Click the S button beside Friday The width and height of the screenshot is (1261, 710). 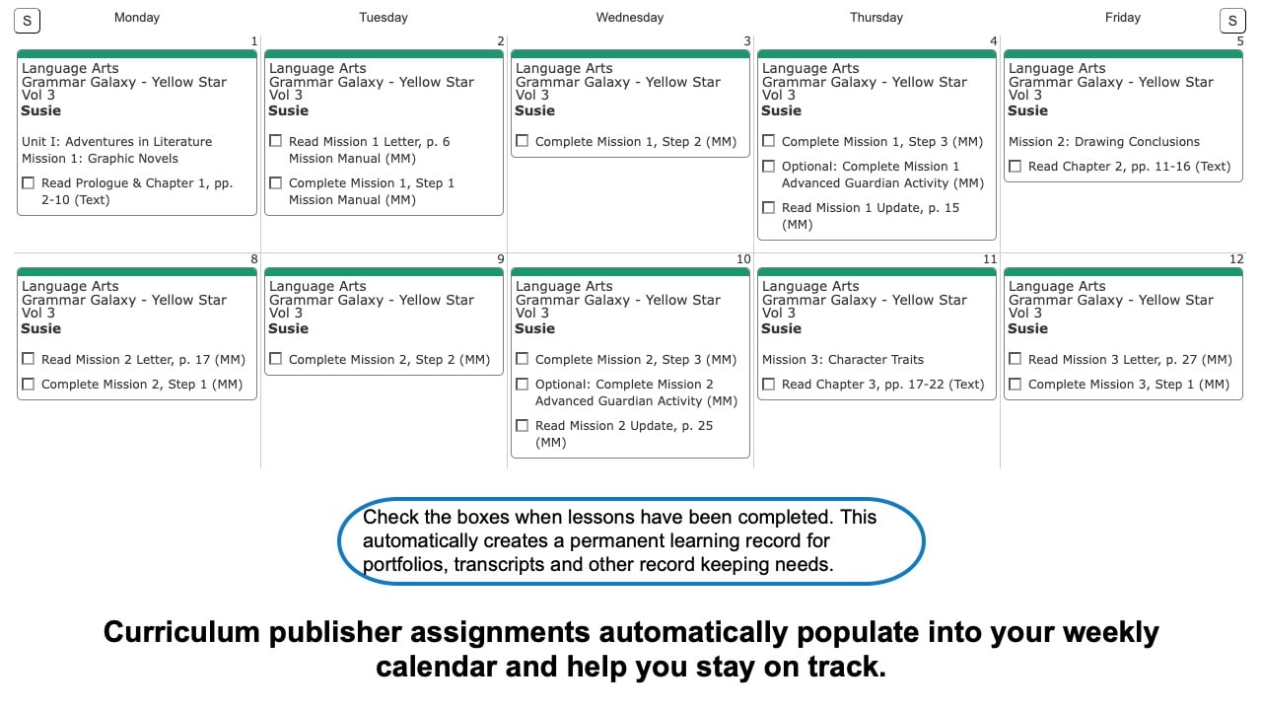(x=1231, y=21)
